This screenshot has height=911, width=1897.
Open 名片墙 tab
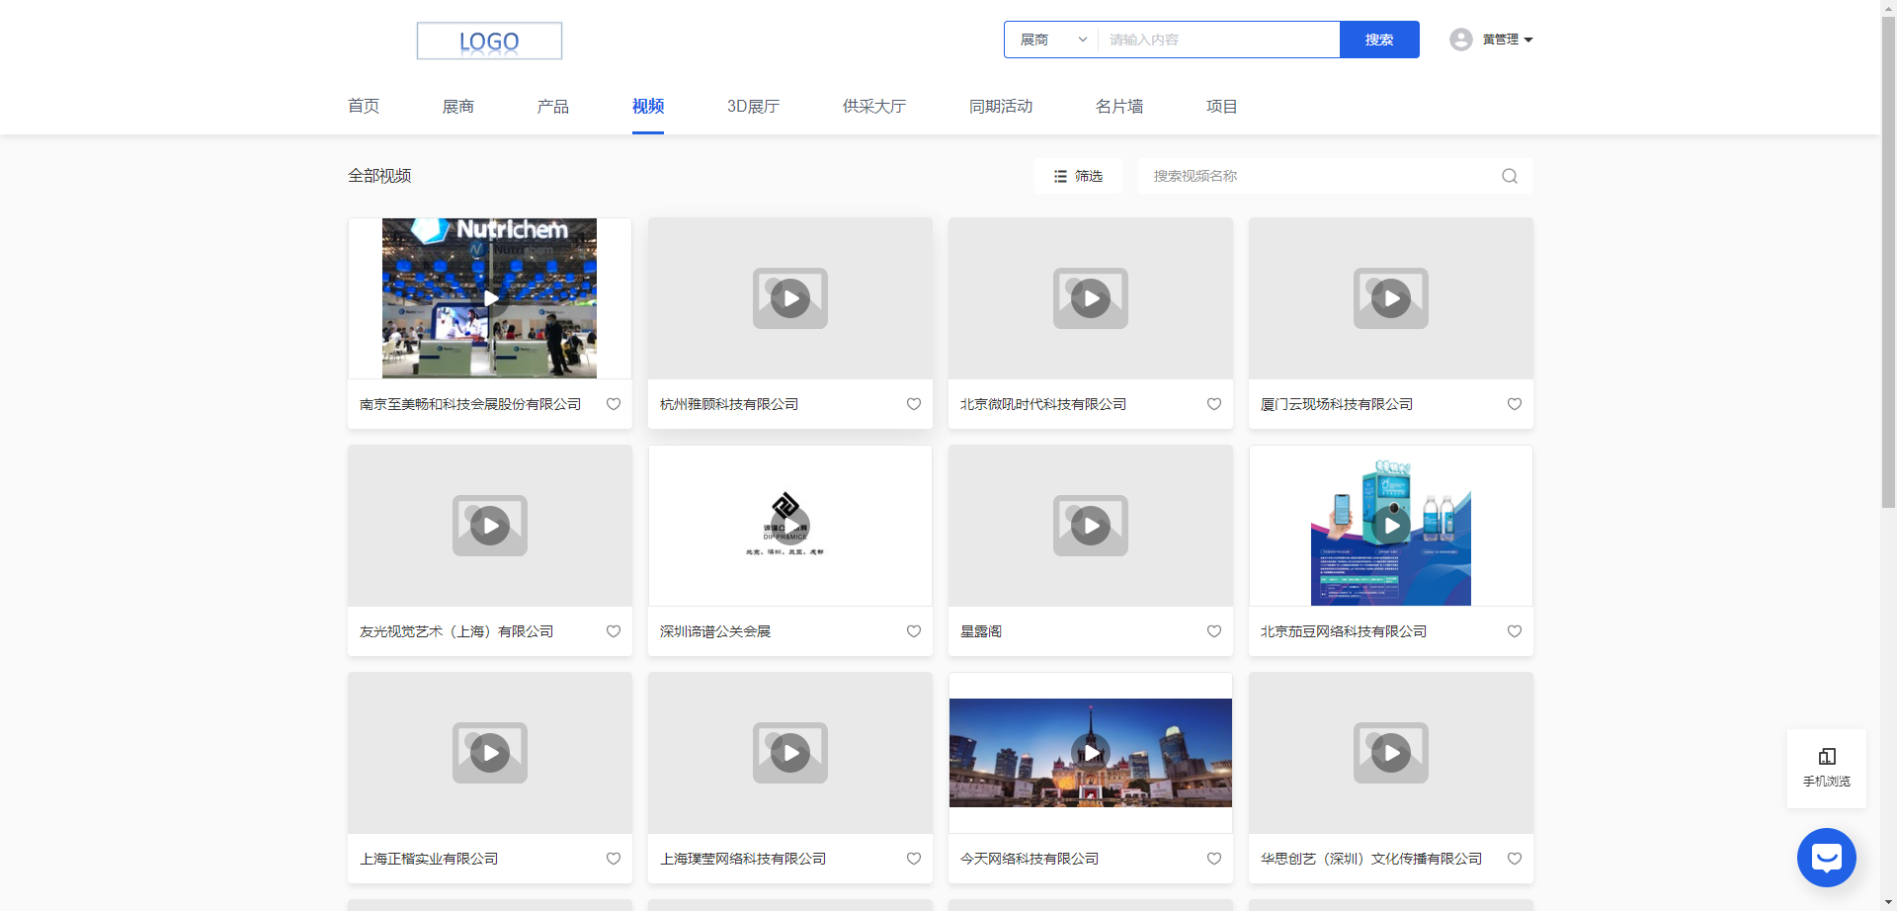(1119, 106)
